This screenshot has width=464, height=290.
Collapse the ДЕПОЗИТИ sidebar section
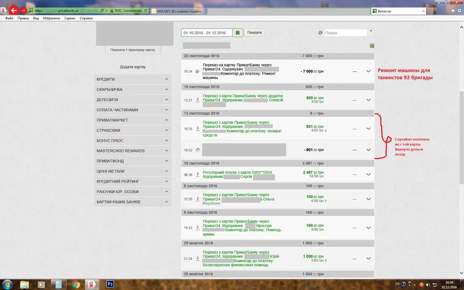point(133,100)
